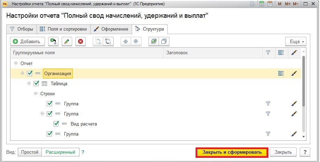The height and width of the screenshot is (162, 320).
Task: Open the calculator icon in title bar
Action: [261, 4]
